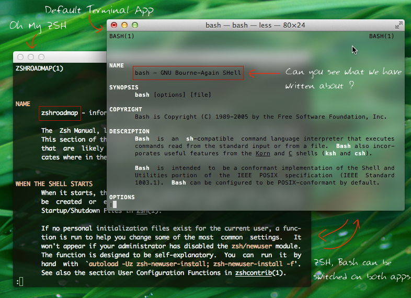Click 'bash - GNU Bourne-Again SHell' line

(x=188, y=73)
